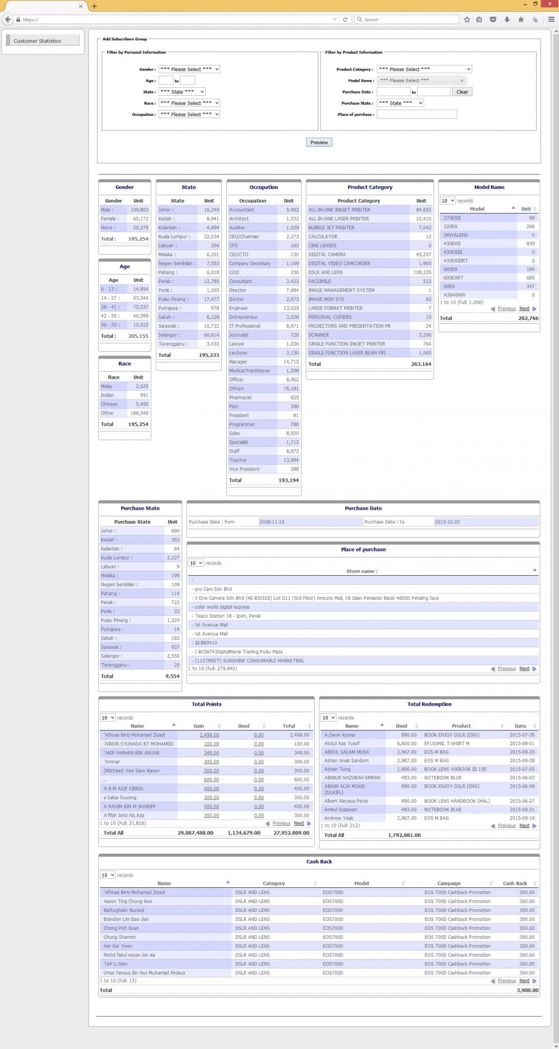
Task: Select Brandon Lim Dao Jian cash back row
Action: pyautogui.click(x=319, y=919)
